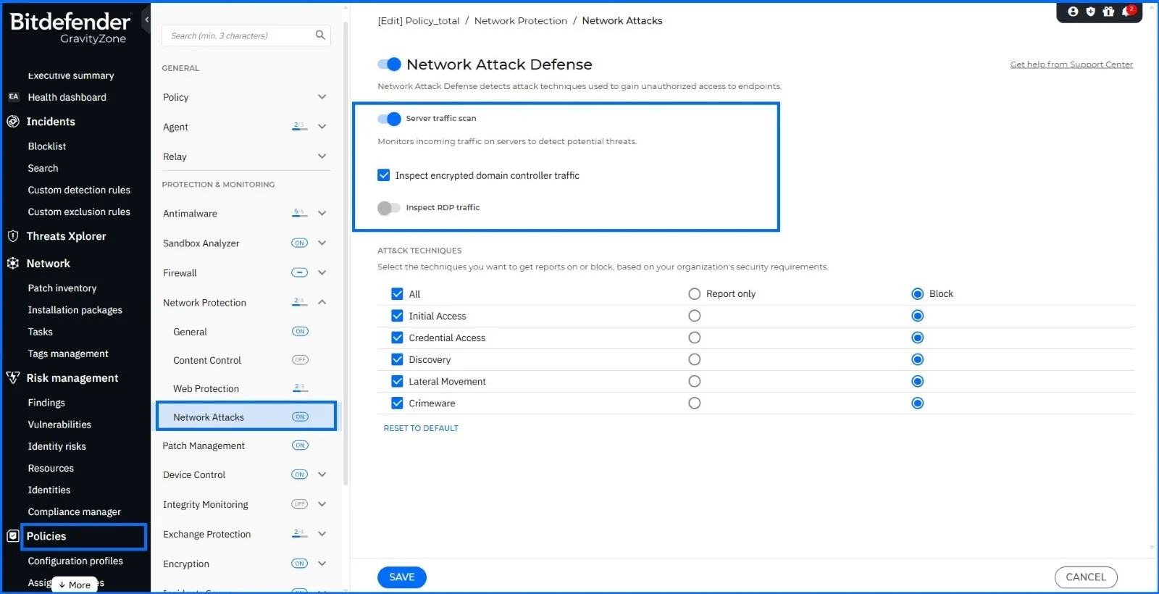Collapse the sidebar with the arrow icon
1159x594 pixels.
pyautogui.click(x=146, y=20)
